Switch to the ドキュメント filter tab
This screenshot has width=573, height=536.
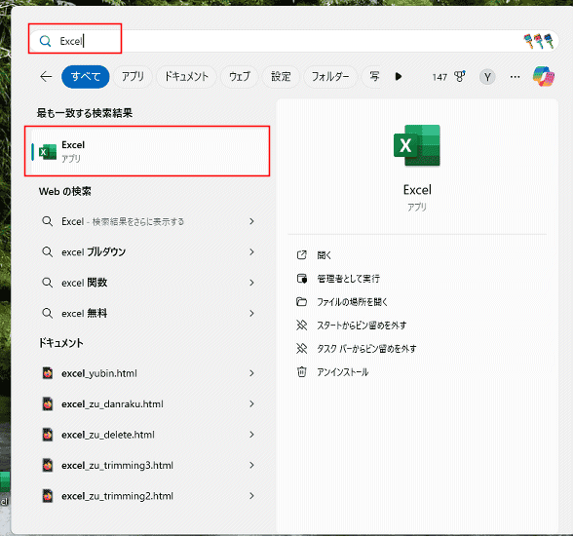[x=186, y=77]
